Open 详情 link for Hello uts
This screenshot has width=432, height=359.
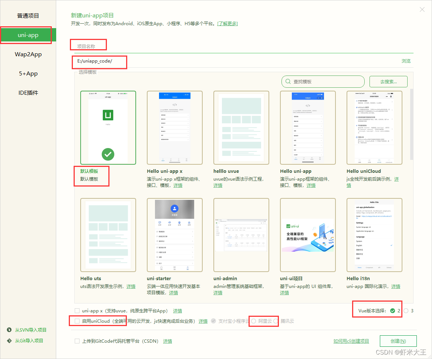point(131,286)
